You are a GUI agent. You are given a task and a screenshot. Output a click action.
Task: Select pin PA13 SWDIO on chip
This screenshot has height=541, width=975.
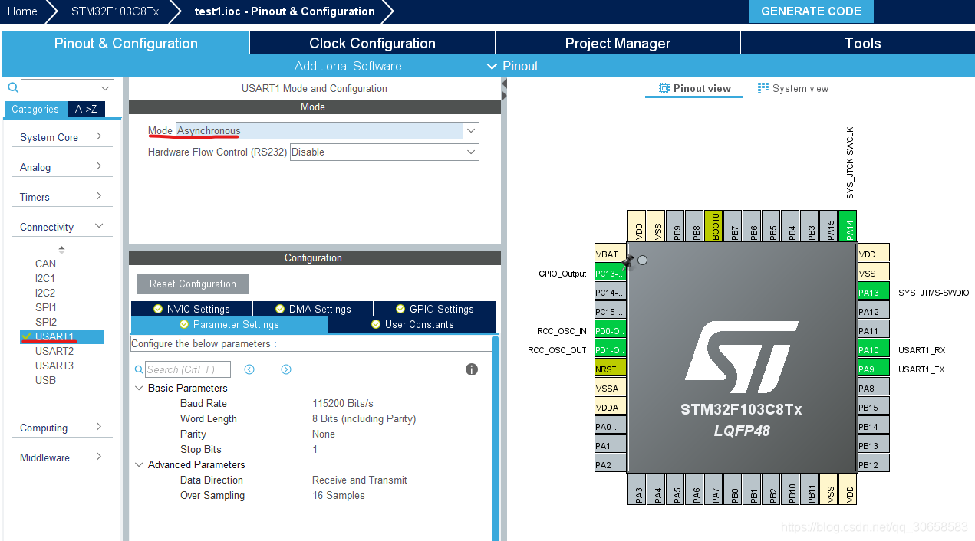click(874, 292)
